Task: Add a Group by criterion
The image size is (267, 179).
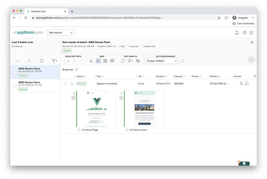Action: click(77, 70)
